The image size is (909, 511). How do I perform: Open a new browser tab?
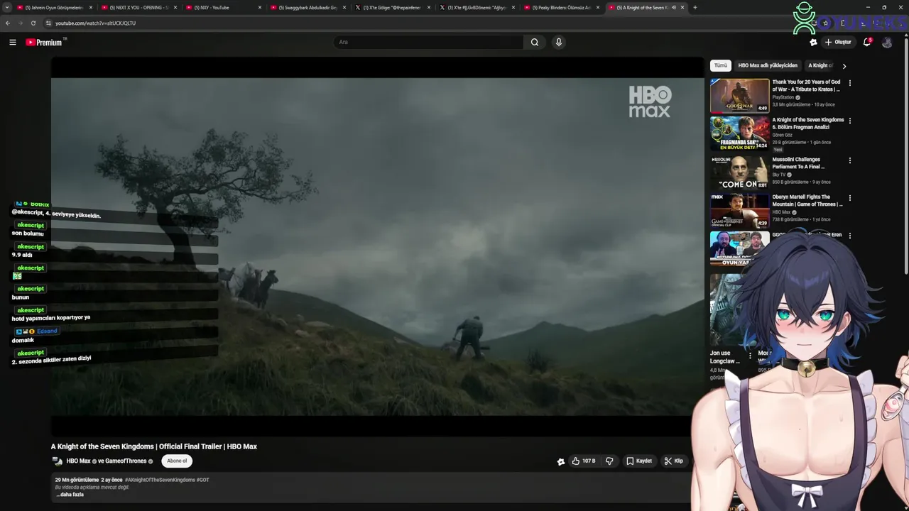pos(695,7)
